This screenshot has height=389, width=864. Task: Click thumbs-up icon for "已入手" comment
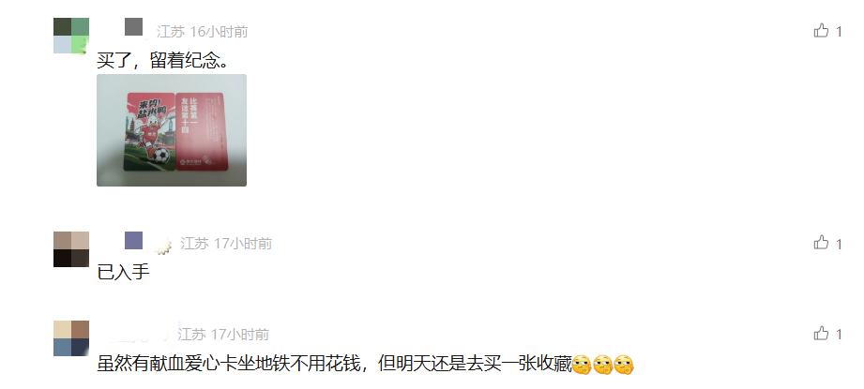[x=821, y=243]
